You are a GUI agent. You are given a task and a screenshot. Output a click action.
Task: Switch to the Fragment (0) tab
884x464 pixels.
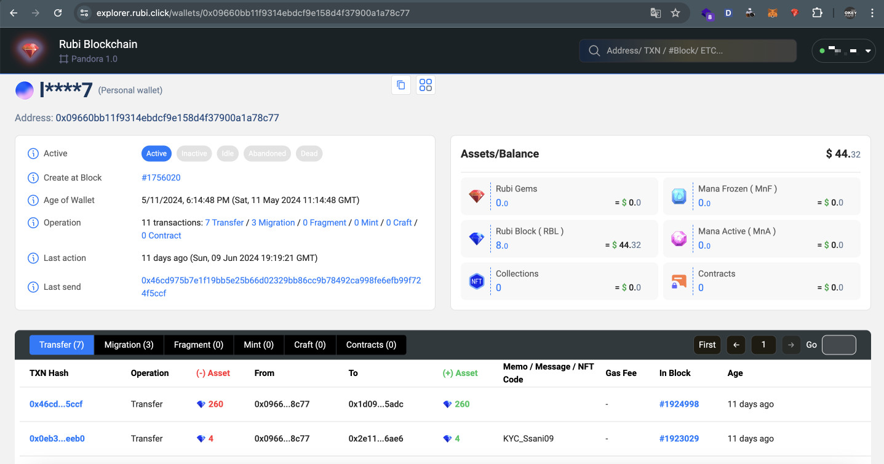click(x=199, y=345)
